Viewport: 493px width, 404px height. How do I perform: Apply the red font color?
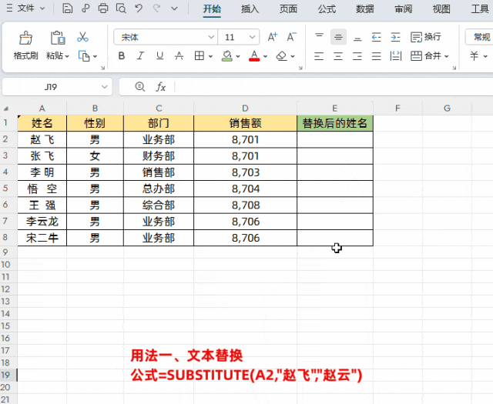point(254,56)
